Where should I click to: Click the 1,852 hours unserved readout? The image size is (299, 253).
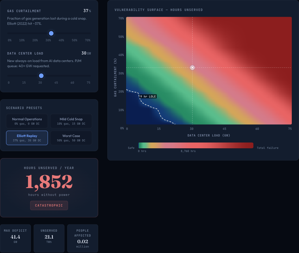pos(49,181)
